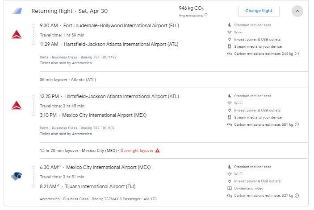Click Fort Lauderdale-Hollywood International Airport departure text
This screenshot has width=314, height=210.
coord(121,25)
